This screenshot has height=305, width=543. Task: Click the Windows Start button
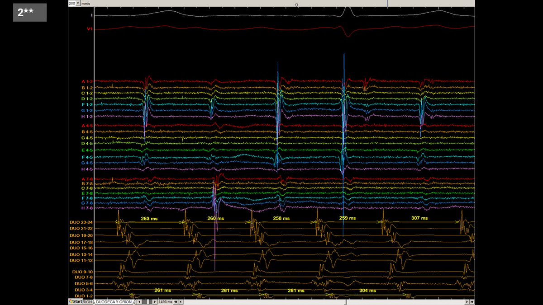coord(76,301)
